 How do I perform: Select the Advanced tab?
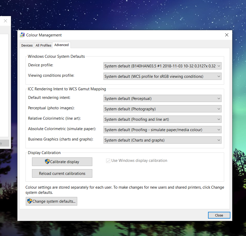pos(61,45)
